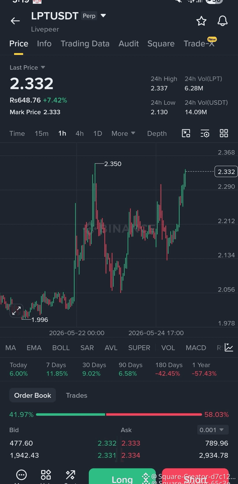This screenshot has width=238, height=484.
Task: Open the more options bubble icon
Action: point(22,475)
